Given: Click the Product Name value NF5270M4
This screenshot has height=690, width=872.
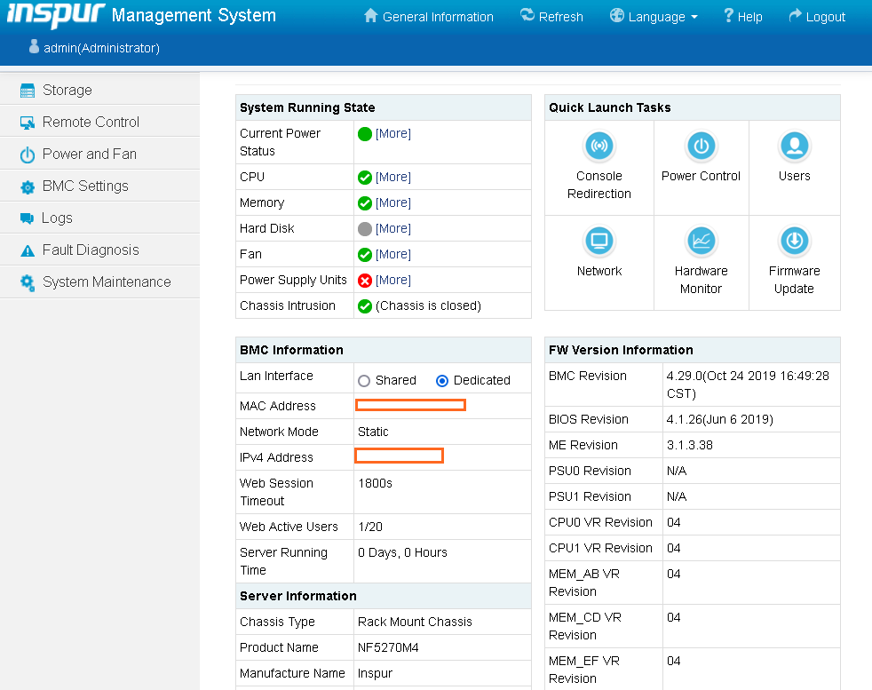Looking at the screenshot, I should (388, 647).
